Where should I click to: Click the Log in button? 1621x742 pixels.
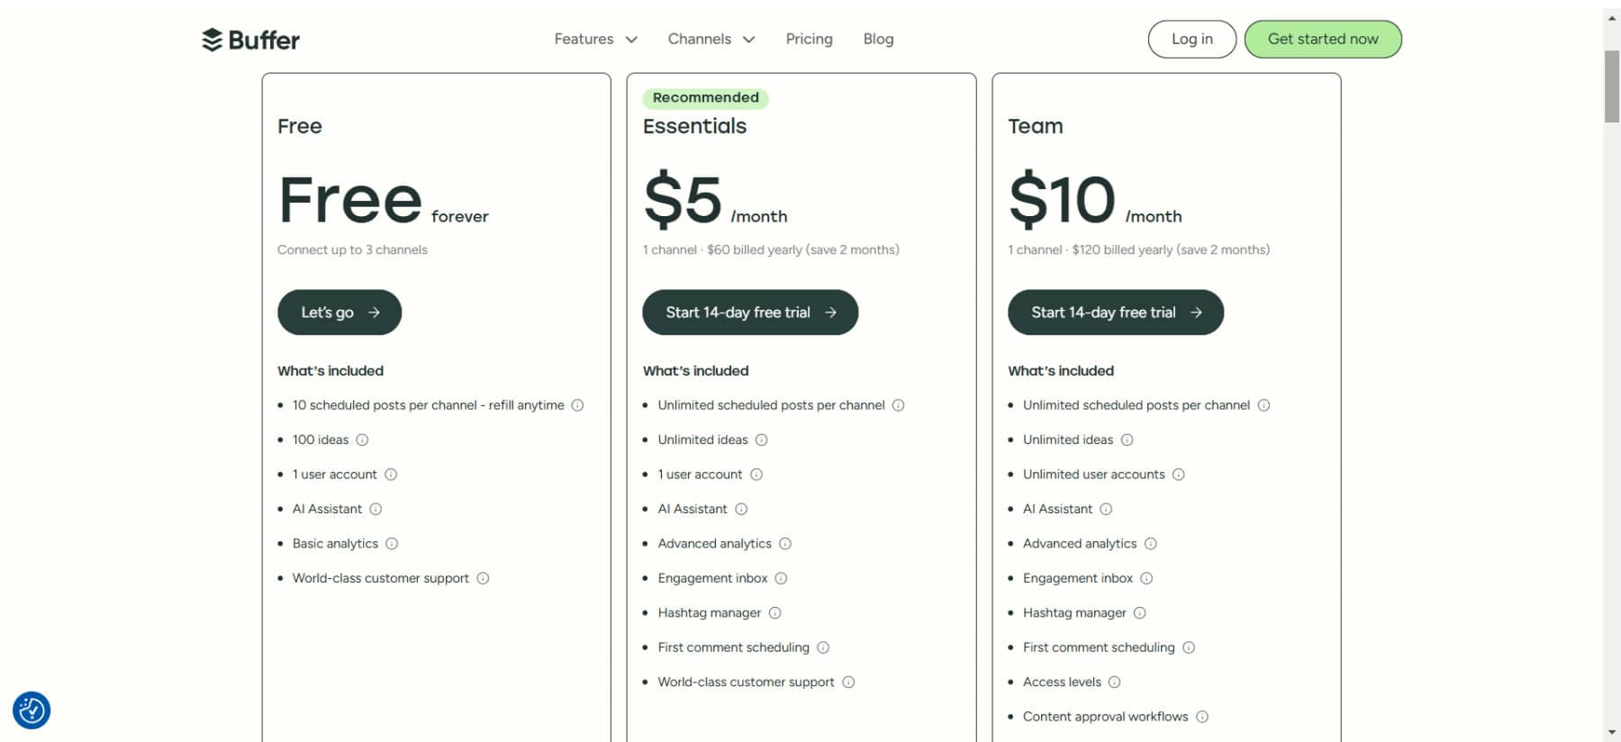point(1192,40)
